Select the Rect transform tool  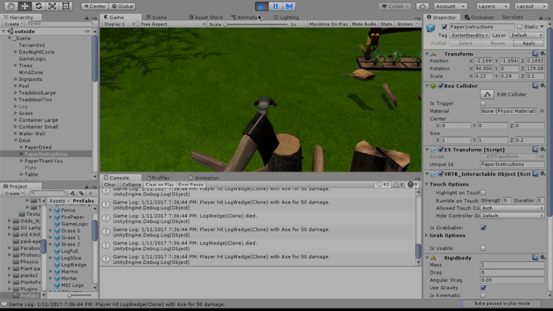(66, 6)
